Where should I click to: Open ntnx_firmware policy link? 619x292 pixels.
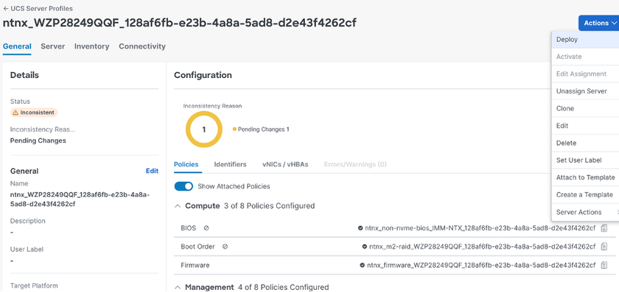(481, 266)
